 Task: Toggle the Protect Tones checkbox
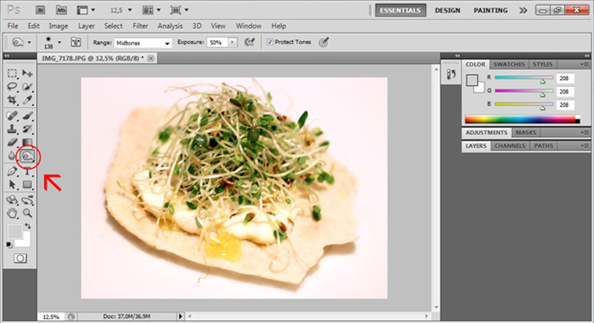pyautogui.click(x=270, y=42)
